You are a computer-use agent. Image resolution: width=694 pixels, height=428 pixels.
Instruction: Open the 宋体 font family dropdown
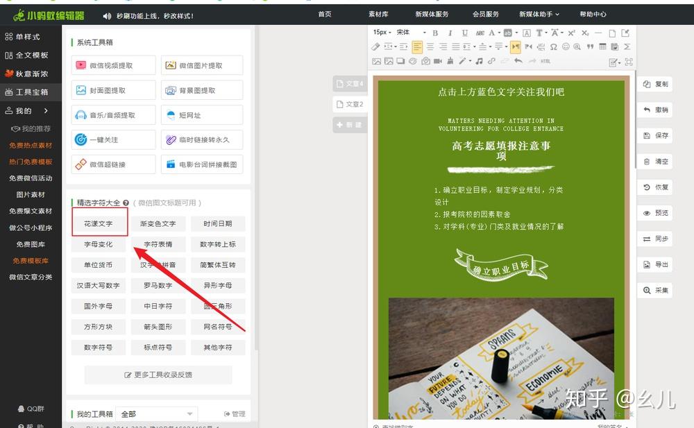click(x=411, y=33)
